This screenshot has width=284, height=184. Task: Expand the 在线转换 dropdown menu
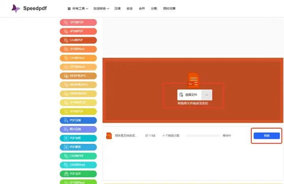pyautogui.click(x=101, y=8)
